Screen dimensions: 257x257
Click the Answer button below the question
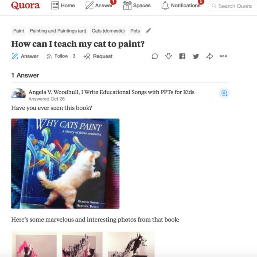point(25,56)
